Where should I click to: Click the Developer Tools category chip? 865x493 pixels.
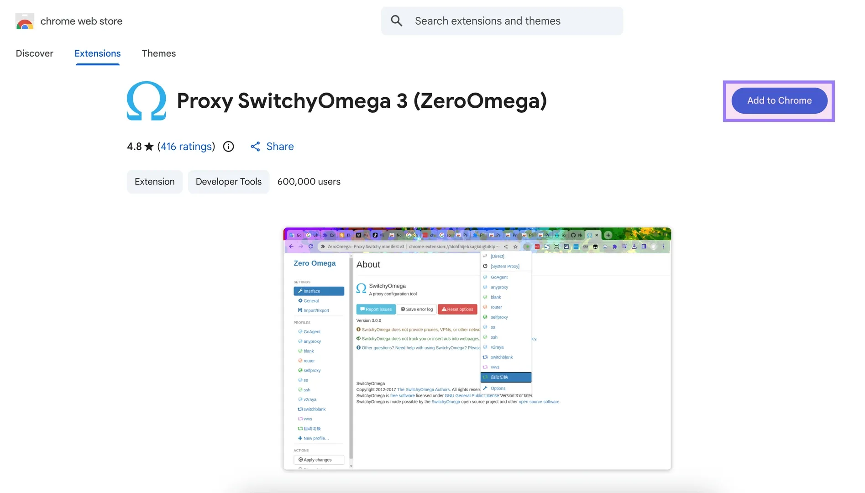pos(229,182)
